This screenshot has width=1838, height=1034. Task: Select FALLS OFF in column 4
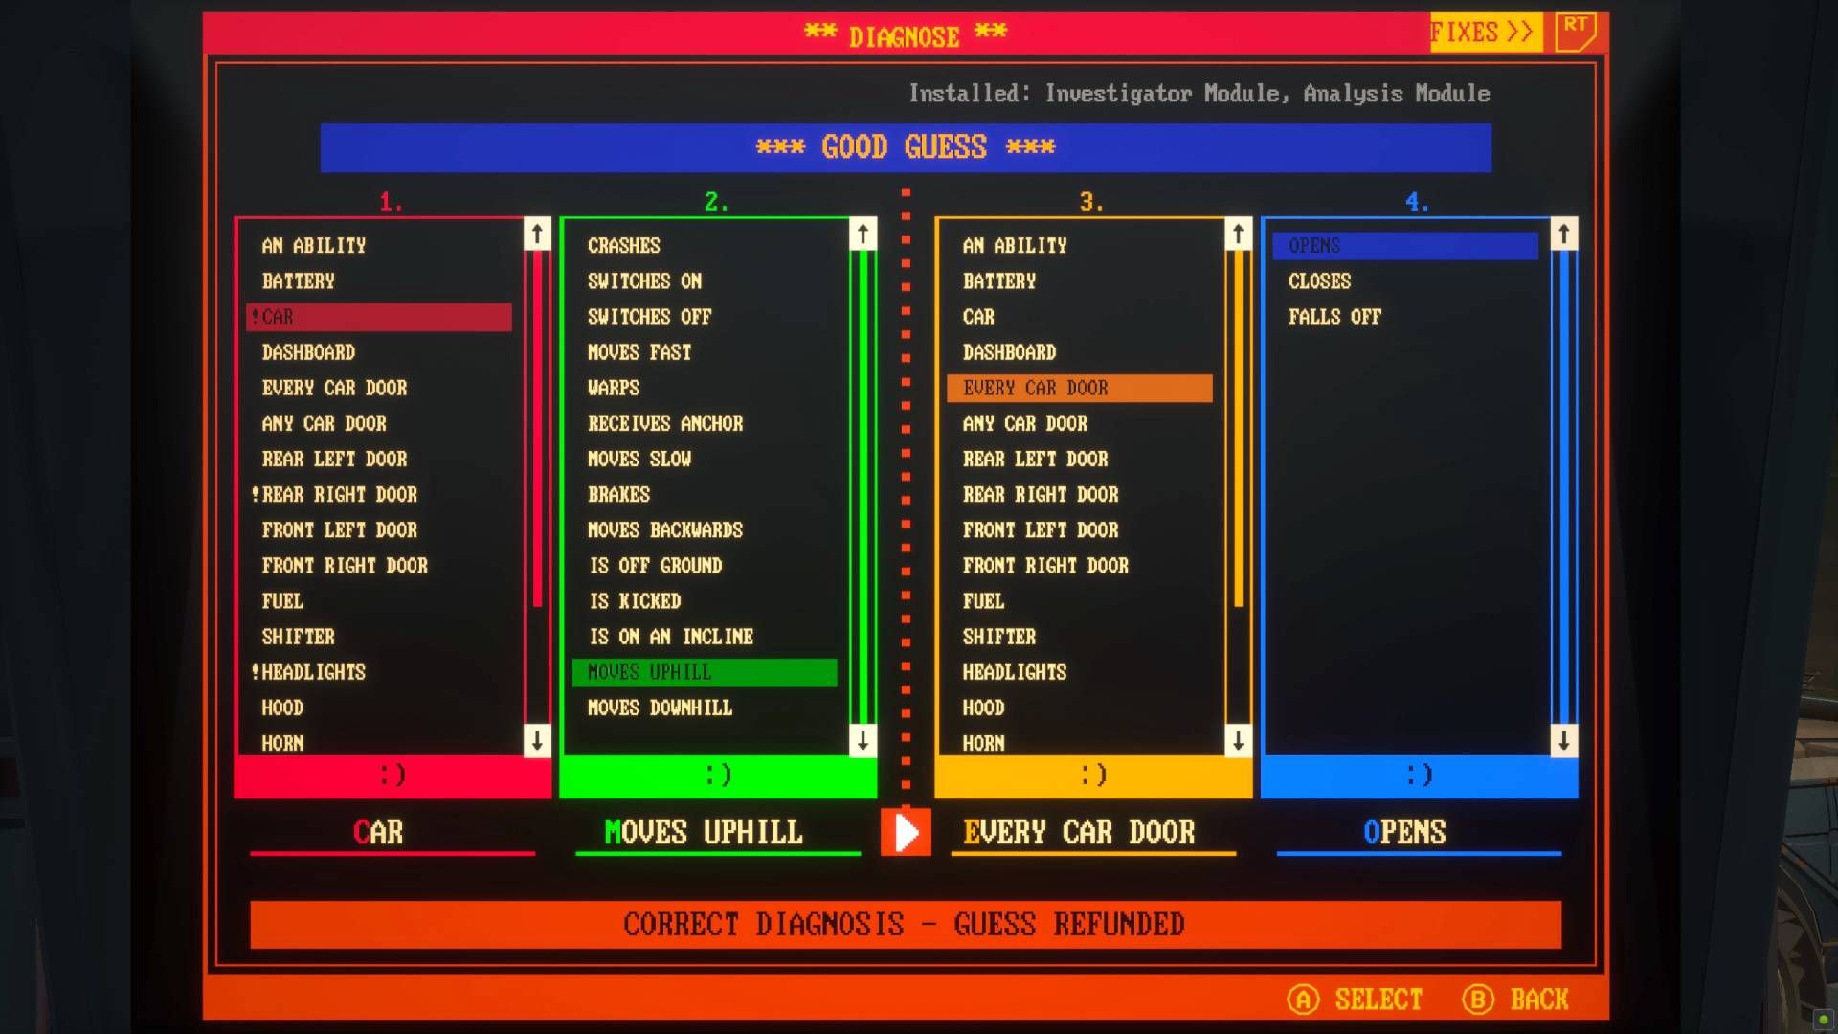(1336, 316)
